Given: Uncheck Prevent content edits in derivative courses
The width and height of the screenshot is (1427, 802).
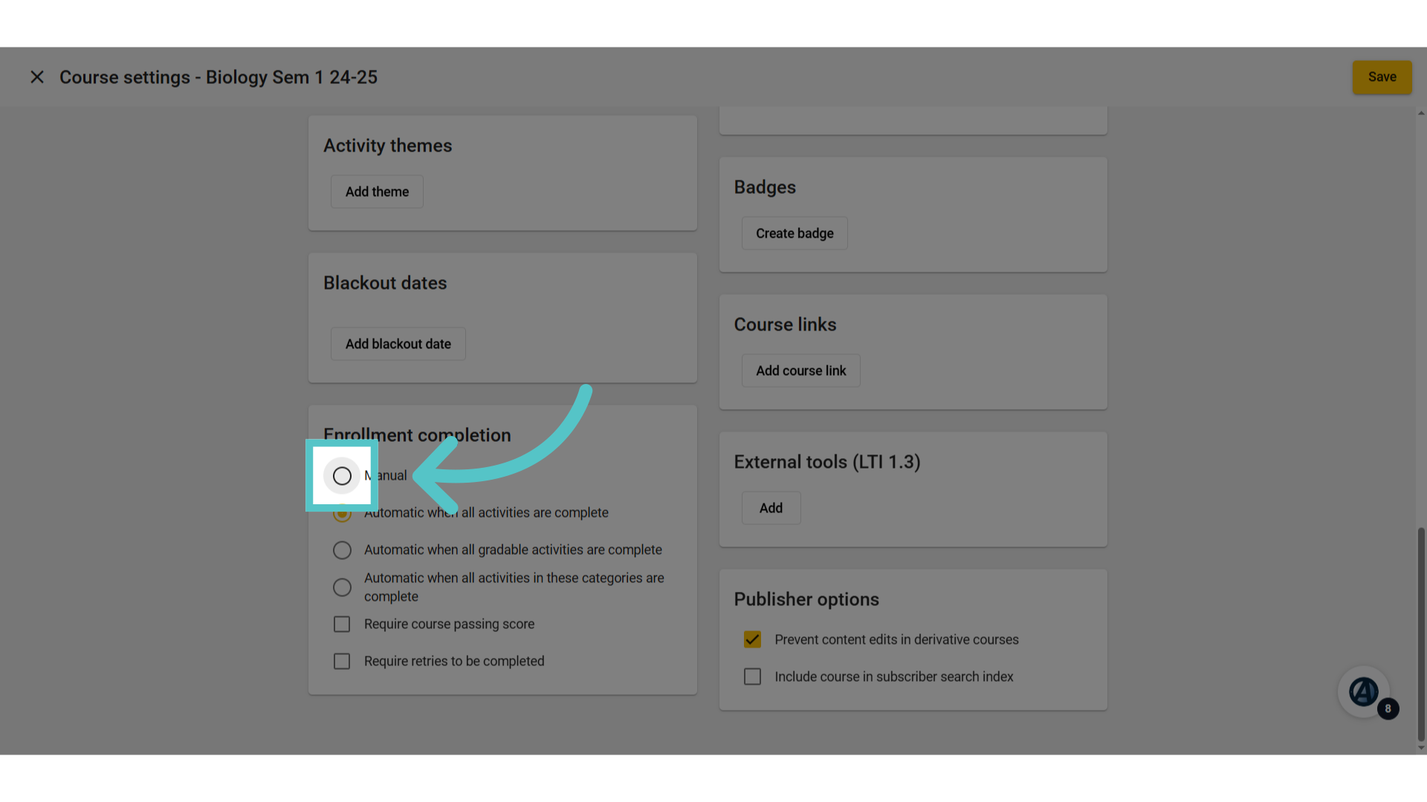Looking at the screenshot, I should click(x=752, y=639).
